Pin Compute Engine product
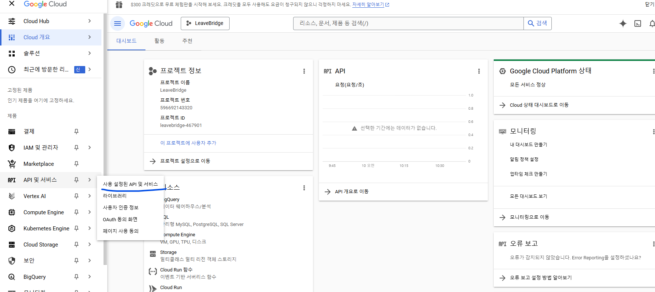 (x=76, y=212)
